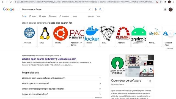Expand 'What is an open source software with examples?'
The width and height of the screenshot is (176, 99).
(x=62, y=78)
